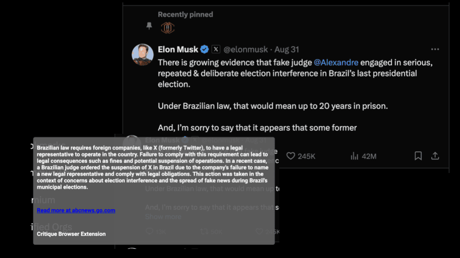Open the Elon Musk display name
460x258 pixels.
coord(178,49)
